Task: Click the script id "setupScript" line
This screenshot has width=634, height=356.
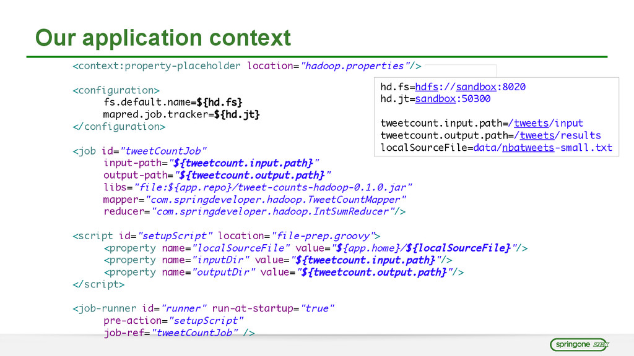Action: [227, 235]
